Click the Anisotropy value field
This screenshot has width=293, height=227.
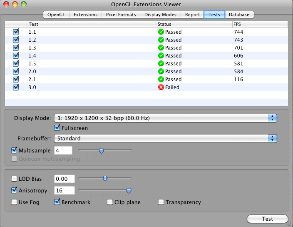tap(65, 190)
